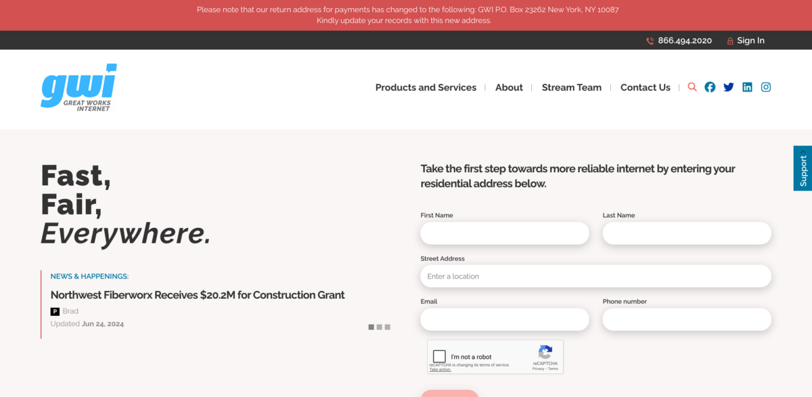Click the phone icon beside 866.494.2020

point(650,41)
